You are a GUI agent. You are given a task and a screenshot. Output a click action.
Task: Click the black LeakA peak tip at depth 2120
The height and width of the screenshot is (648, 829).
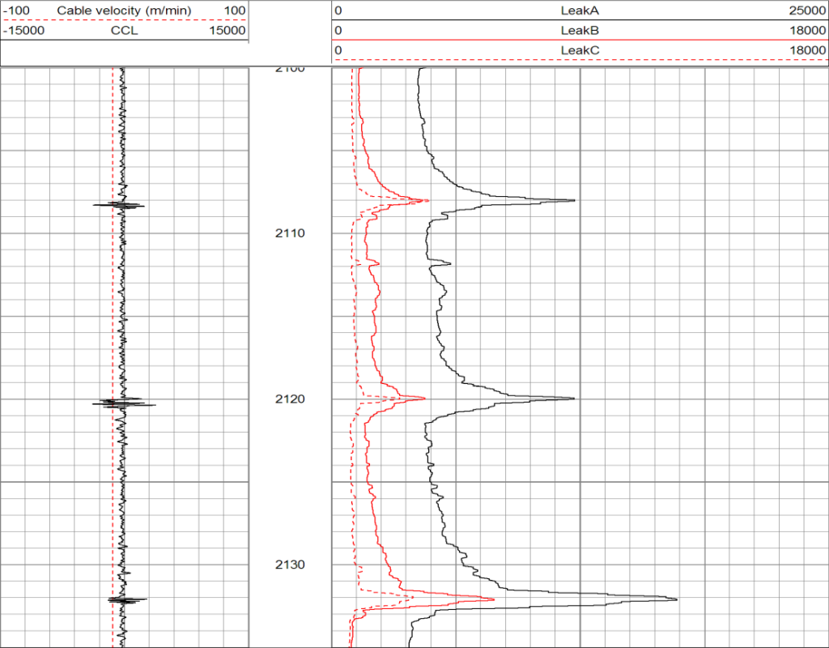pos(573,398)
